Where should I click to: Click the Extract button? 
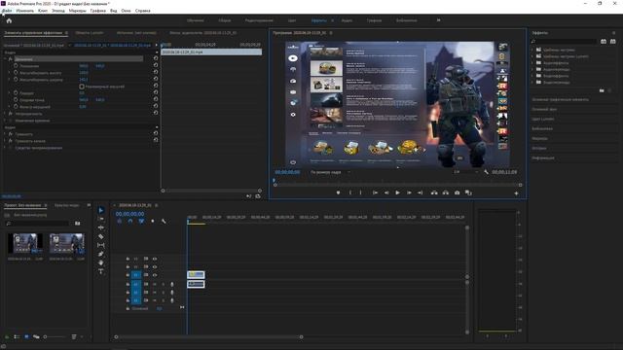coord(446,192)
